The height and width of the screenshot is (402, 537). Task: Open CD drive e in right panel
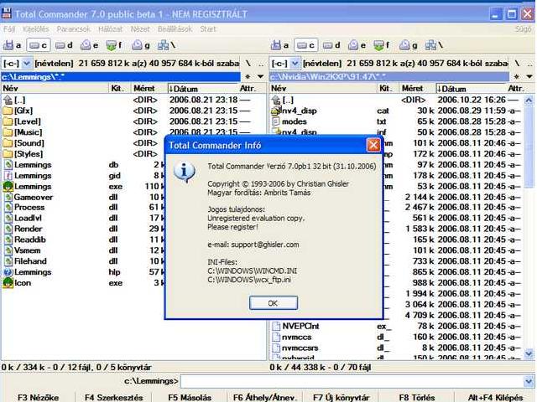(x=357, y=45)
